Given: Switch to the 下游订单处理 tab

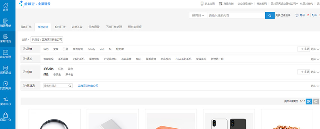Looking at the screenshot, I should 114,27.
